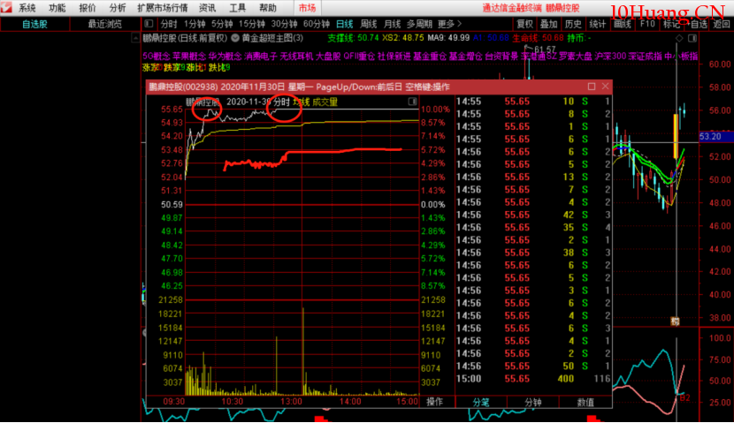Switch to the 自选股 tab
Viewport: 734px width, 423px height.
35,24
